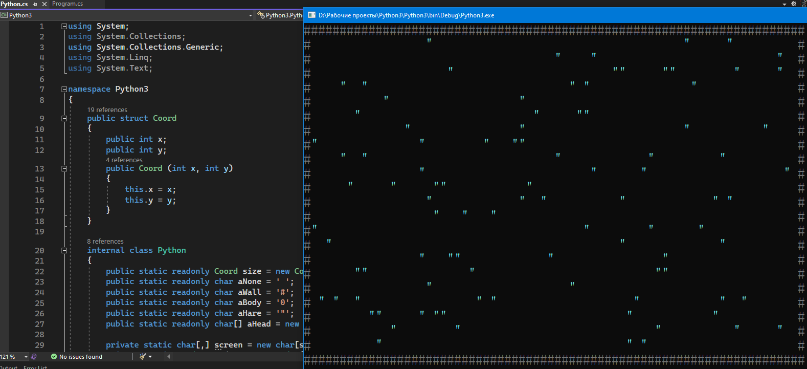Open the 19 references CodeLens link
This screenshot has width=807, height=369.
[x=107, y=110]
